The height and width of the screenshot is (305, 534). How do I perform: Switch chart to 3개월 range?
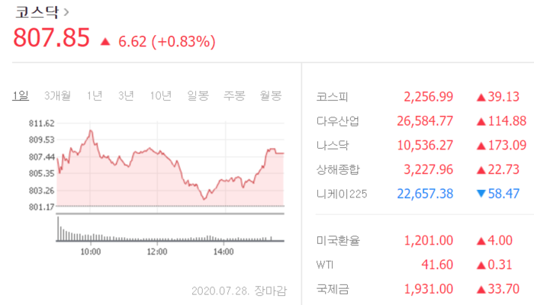(x=57, y=95)
